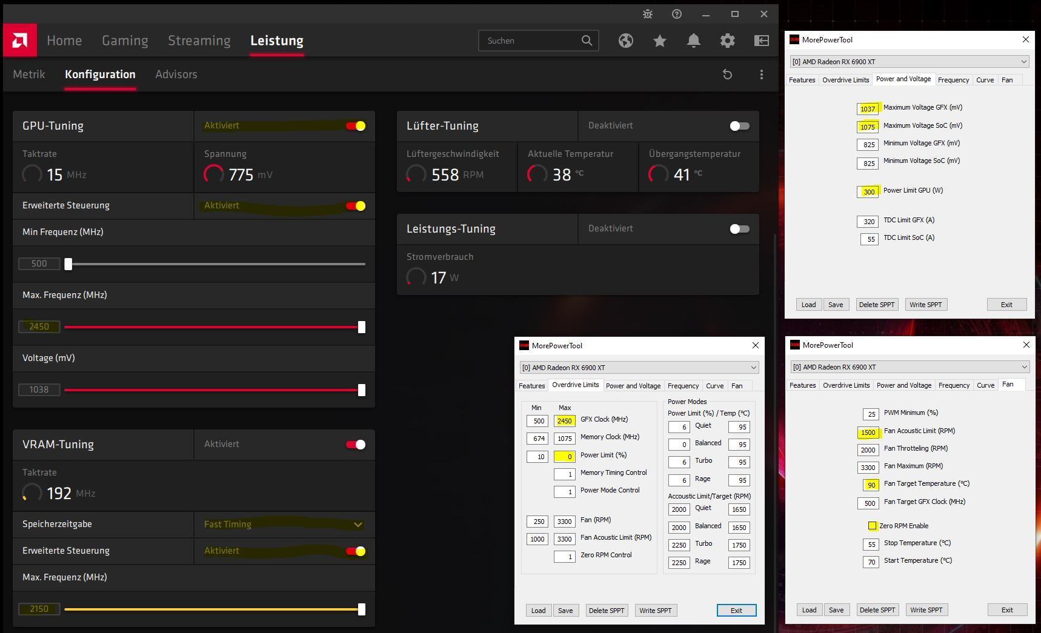Screen dimensions: 1041x633
Task: Switch to Gaming tab
Action: pyautogui.click(x=125, y=41)
